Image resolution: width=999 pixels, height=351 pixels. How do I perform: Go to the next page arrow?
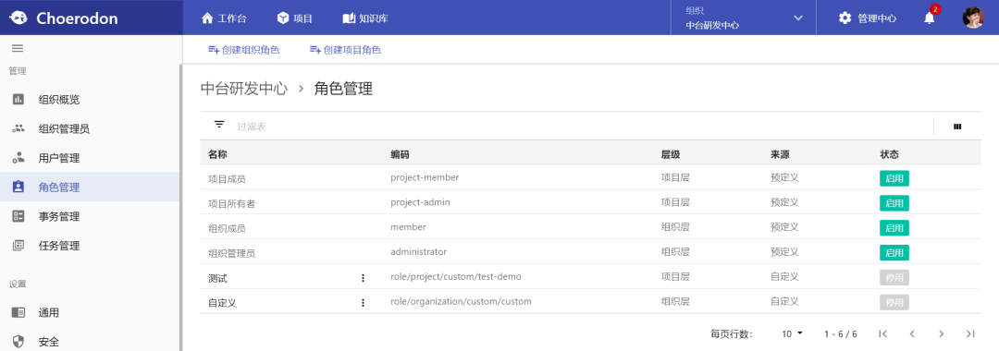pos(941,333)
